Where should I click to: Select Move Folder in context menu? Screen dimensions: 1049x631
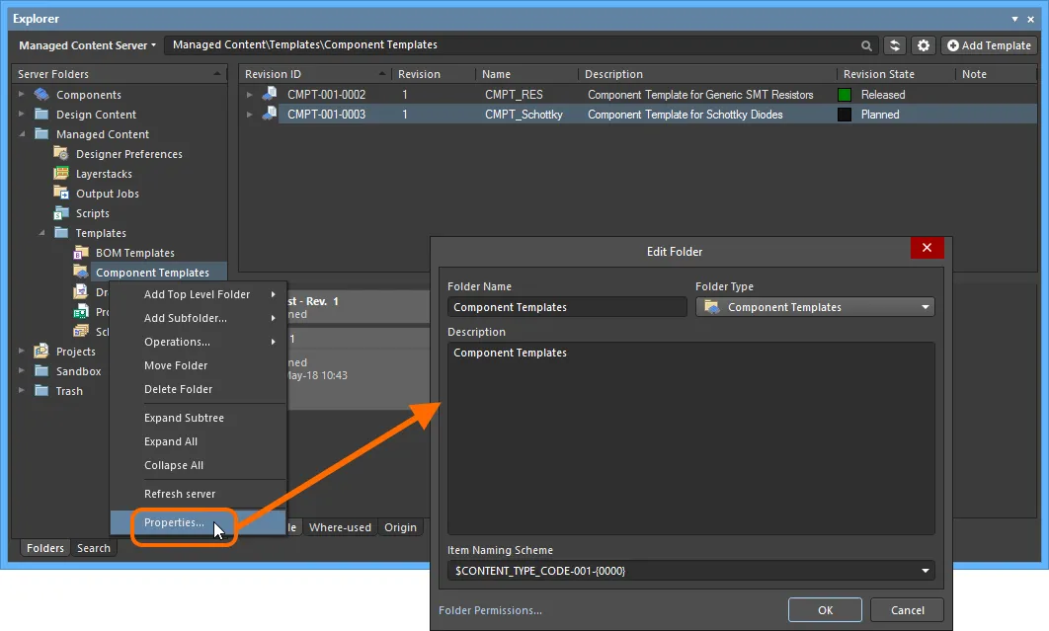[198, 365]
